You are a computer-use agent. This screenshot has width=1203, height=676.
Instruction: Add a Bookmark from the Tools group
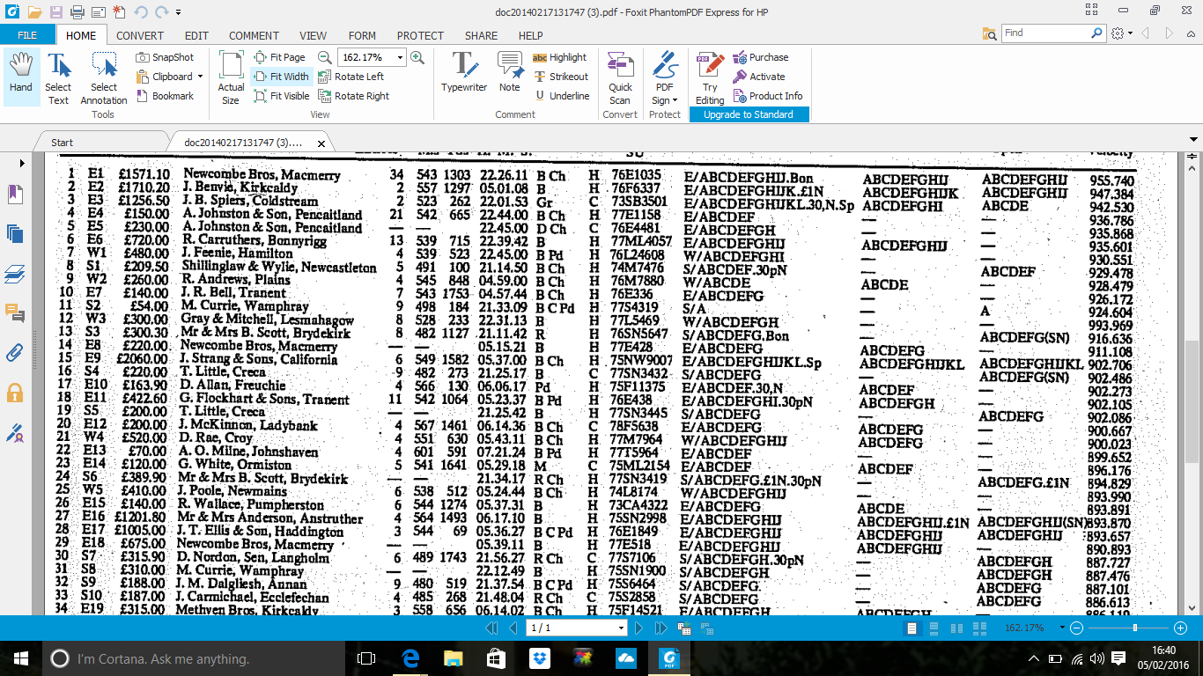166,96
